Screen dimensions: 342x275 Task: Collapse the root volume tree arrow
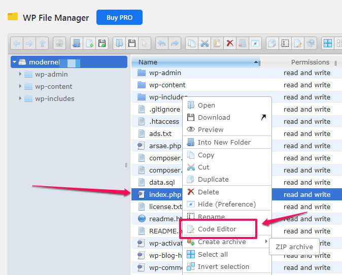[x=14, y=62]
